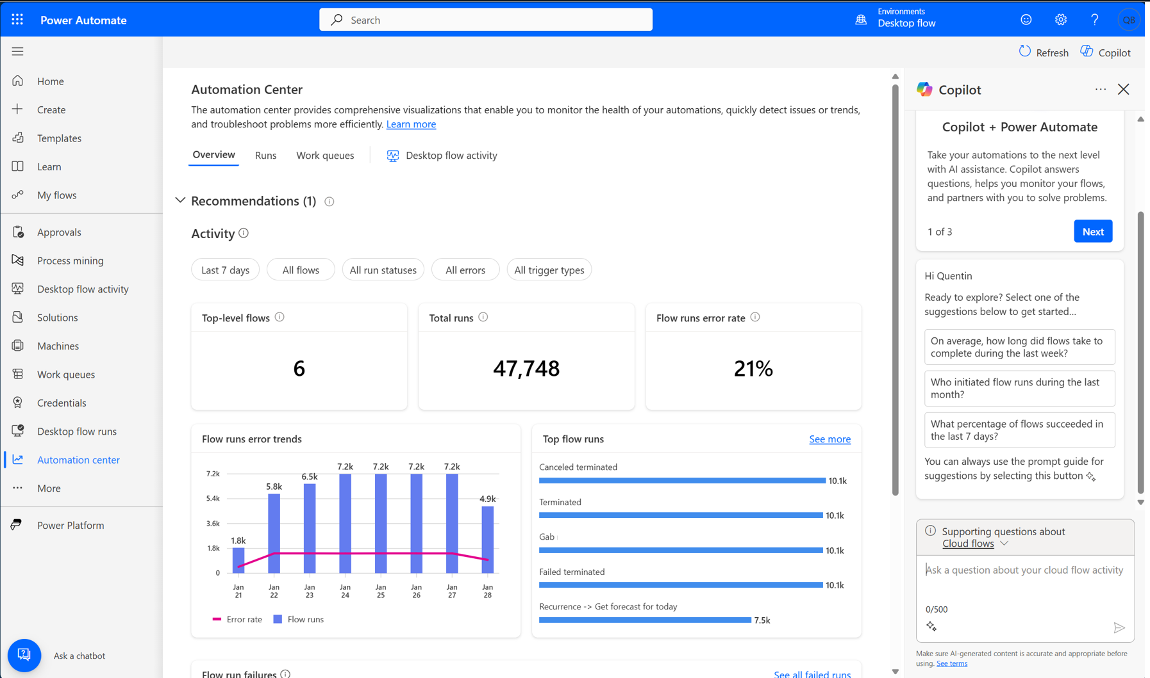Viewport: 1150px width, 678px height.
Task: Click the Credentials sidebar icon
Action: tap(18, 403)
